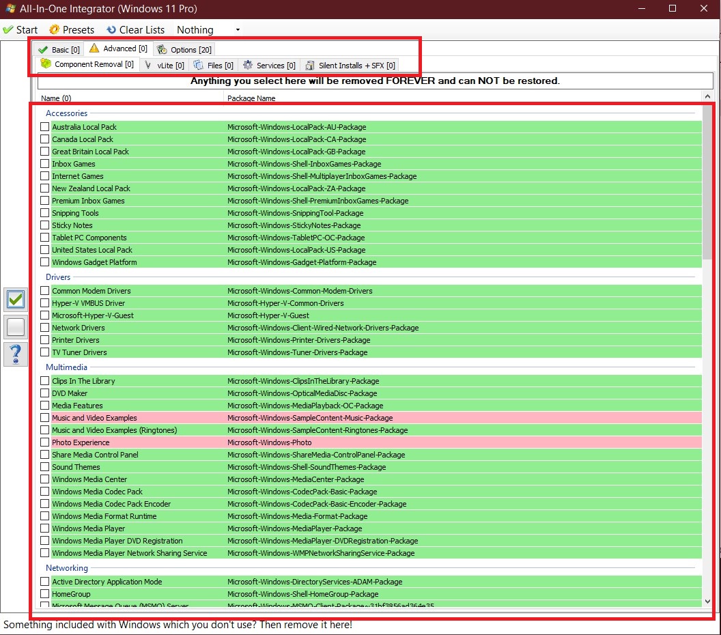The height and width of the screenshot is (635, 721).
Task: Open the Nothing dropdown arrow
Action: 238,30
